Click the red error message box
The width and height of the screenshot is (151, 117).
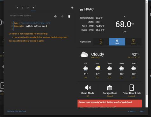(x=110, y=103)
